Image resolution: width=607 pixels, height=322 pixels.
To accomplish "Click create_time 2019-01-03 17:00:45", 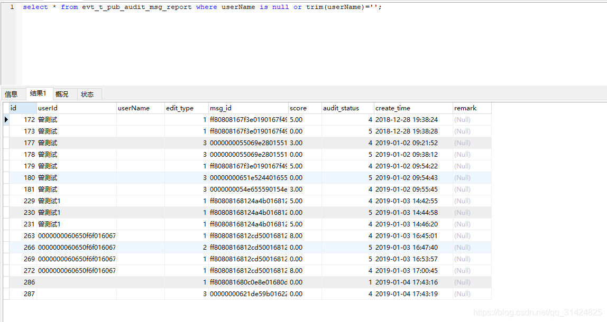I will point(413,271).
